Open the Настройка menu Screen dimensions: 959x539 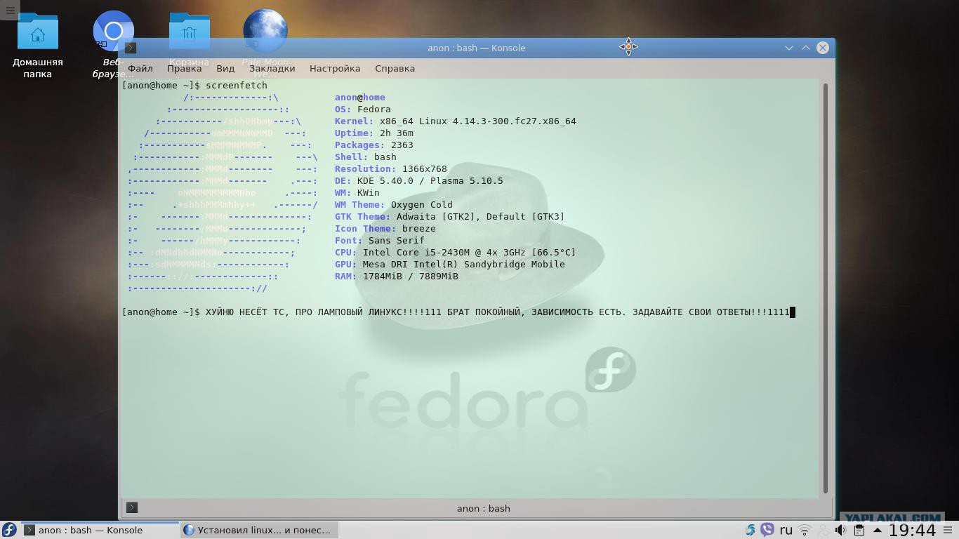(335, 68)
